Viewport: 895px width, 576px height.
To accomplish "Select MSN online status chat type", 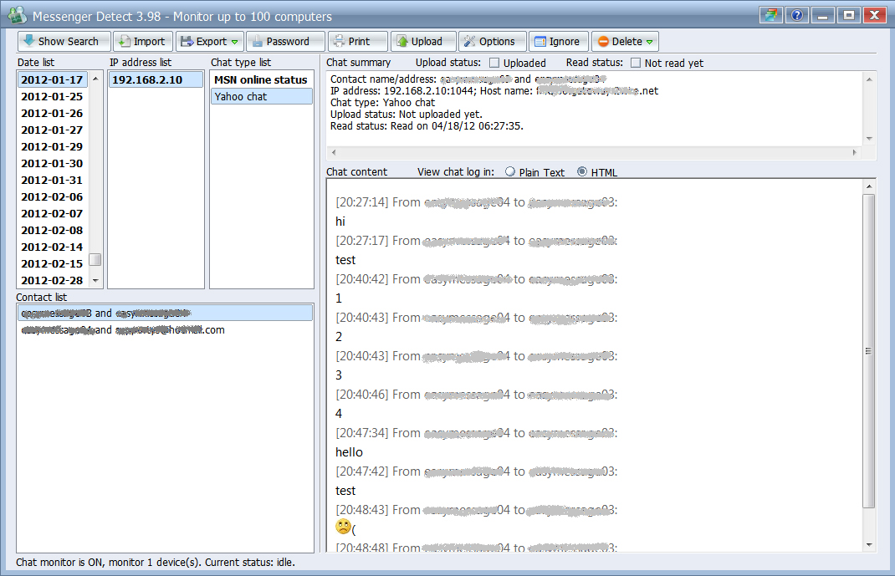I will tap(260, 79).
